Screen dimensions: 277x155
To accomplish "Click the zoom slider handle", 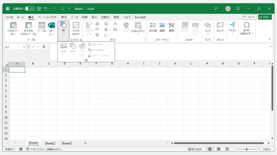I will tap(246, 149).
